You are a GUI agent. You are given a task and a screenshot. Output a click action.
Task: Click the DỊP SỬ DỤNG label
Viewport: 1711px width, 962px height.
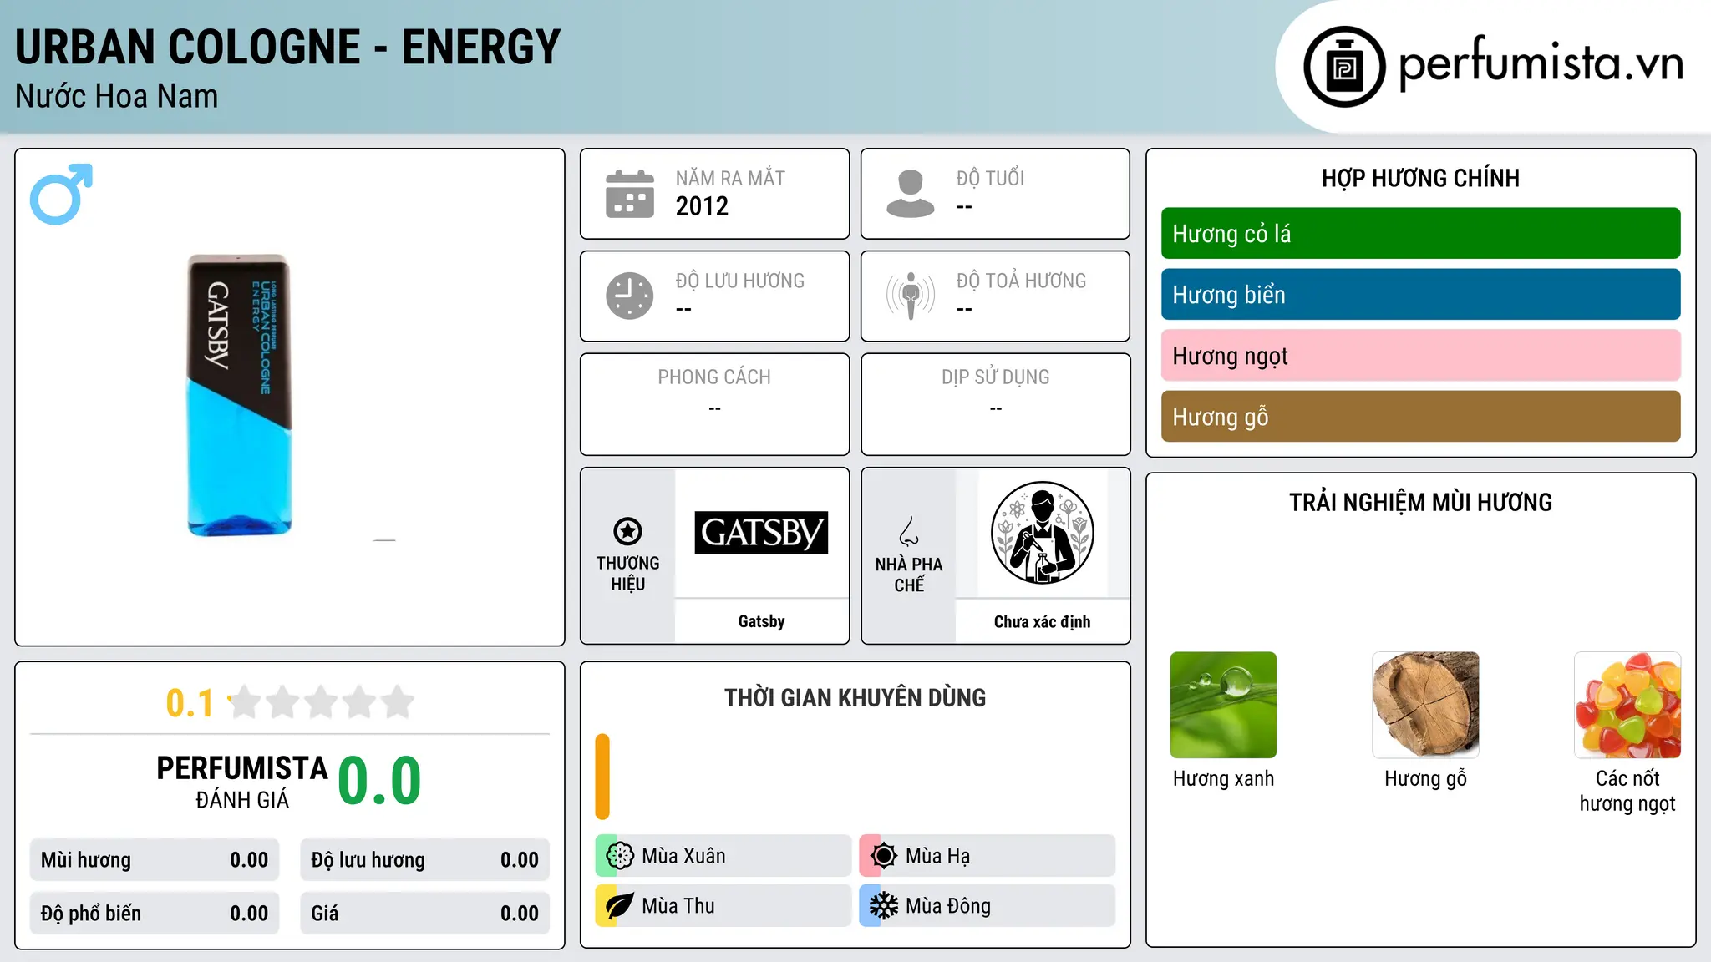tap(995, 377)
